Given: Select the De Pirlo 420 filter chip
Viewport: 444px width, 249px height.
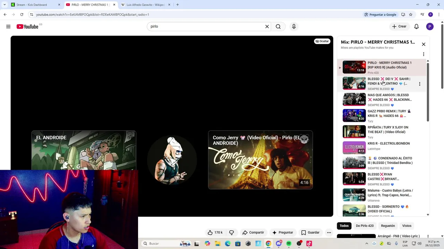Looking at the screenshot, I should point(365,226).
